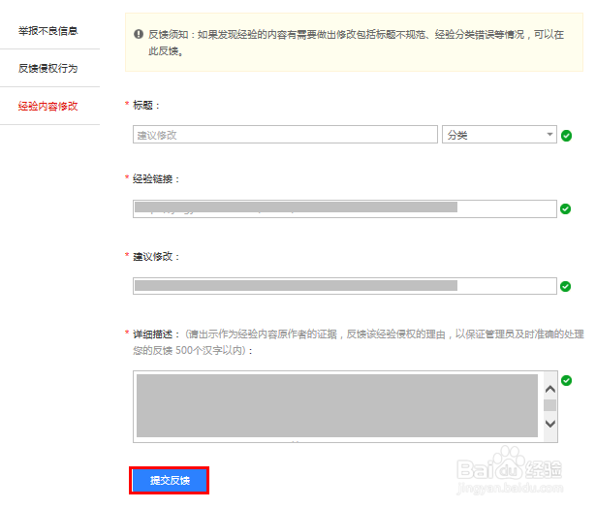Click the 标题 field label
Viewport: 596px width, 509px height.
(x=146, y=106)
